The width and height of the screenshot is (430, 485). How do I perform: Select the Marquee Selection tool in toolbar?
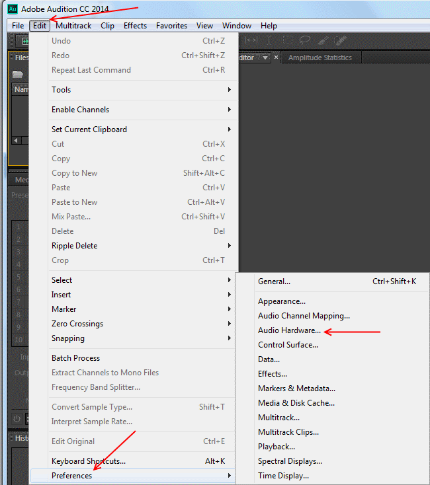pyautogui.click(x=287, y=41)
